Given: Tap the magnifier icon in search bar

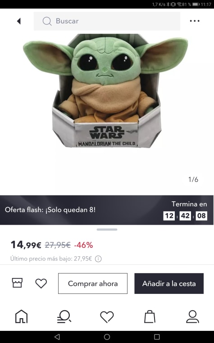Looking at the screenshot, I should tap(47, 21).
